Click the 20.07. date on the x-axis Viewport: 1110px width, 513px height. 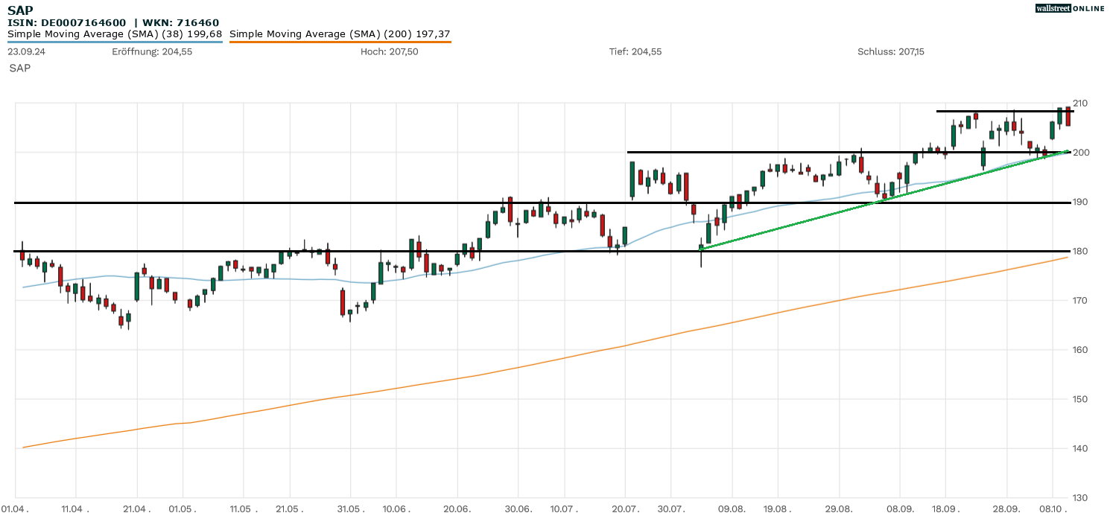[626, 509]
